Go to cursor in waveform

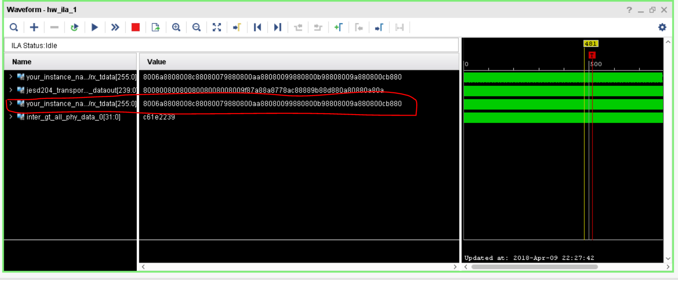(237, 27)
